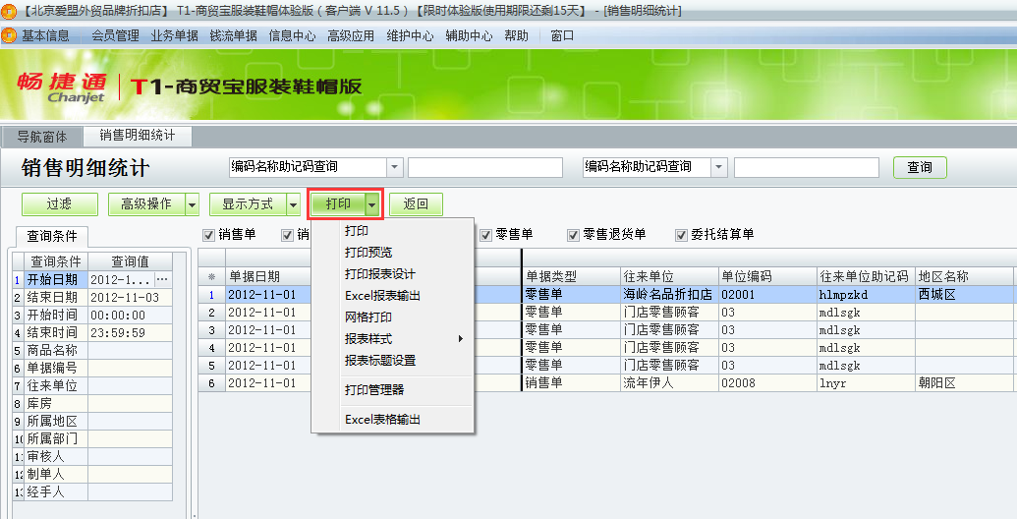Click the 往来单位 column header in grid
Image resolution: width=1017 pixels, height=519 pixels.
point(670,276)
